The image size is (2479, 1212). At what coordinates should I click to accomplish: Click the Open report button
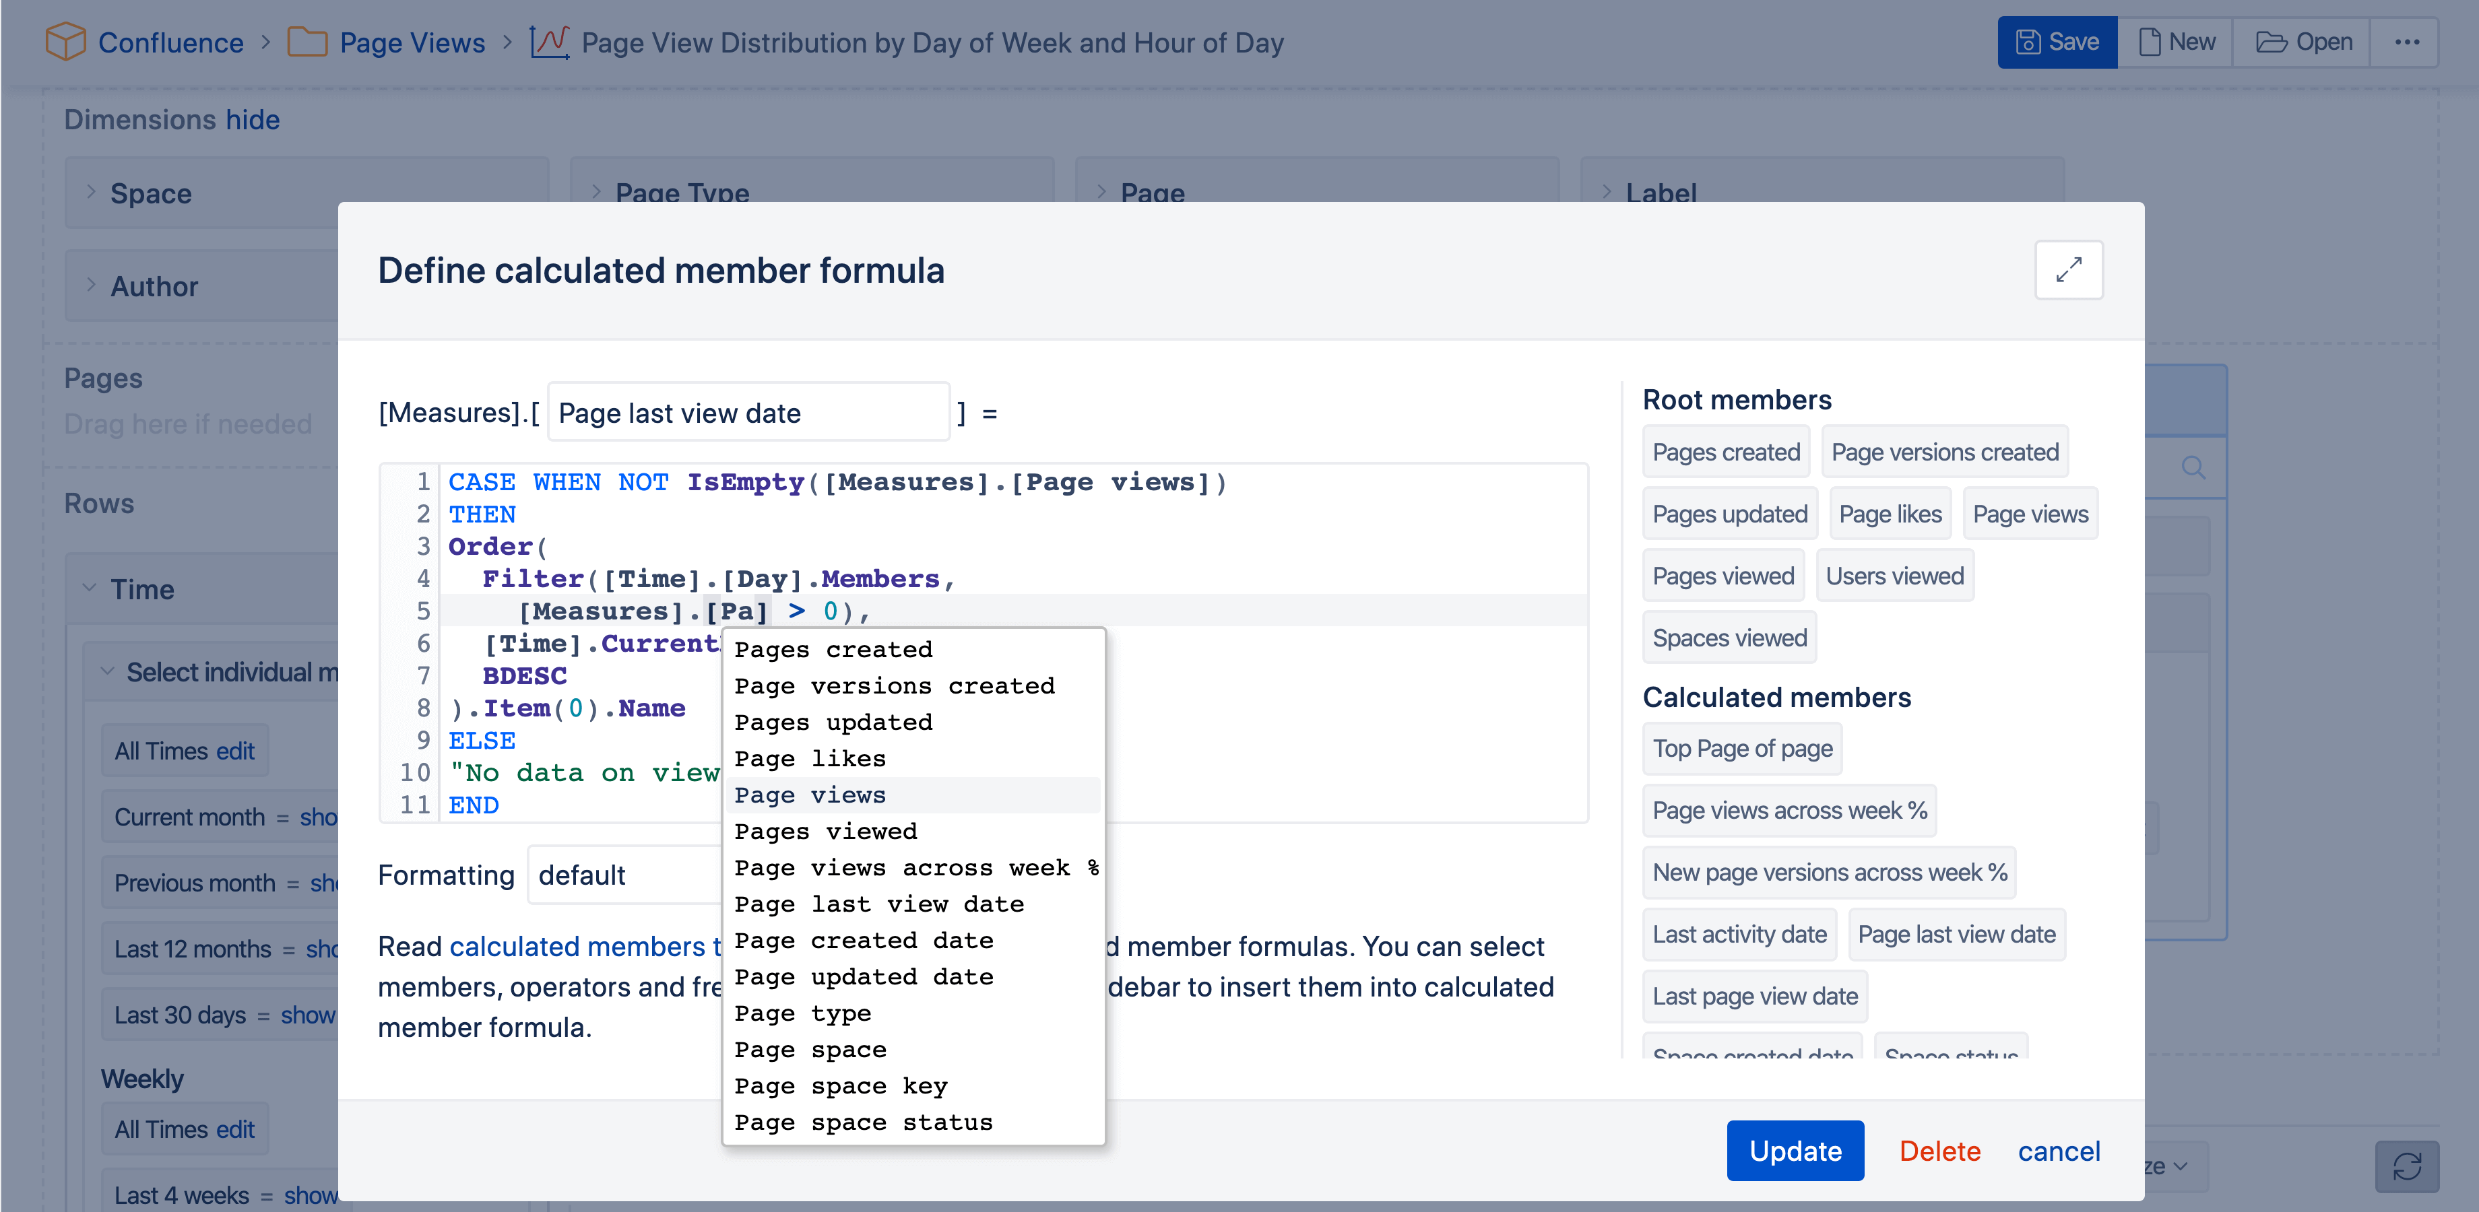(x=2303, y=42)
